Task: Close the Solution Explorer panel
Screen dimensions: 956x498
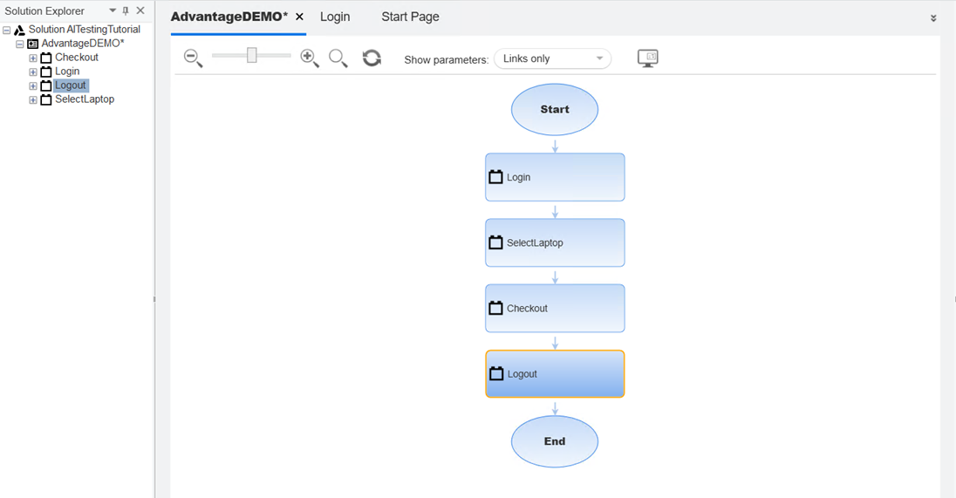Action: [x=140, y=11]
